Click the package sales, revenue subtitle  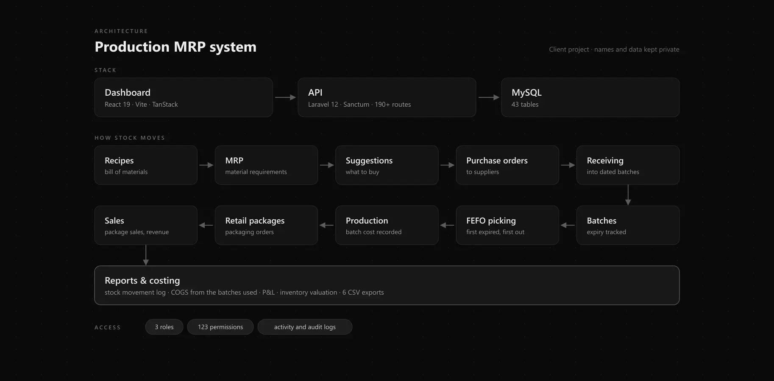tap(136, 232)
